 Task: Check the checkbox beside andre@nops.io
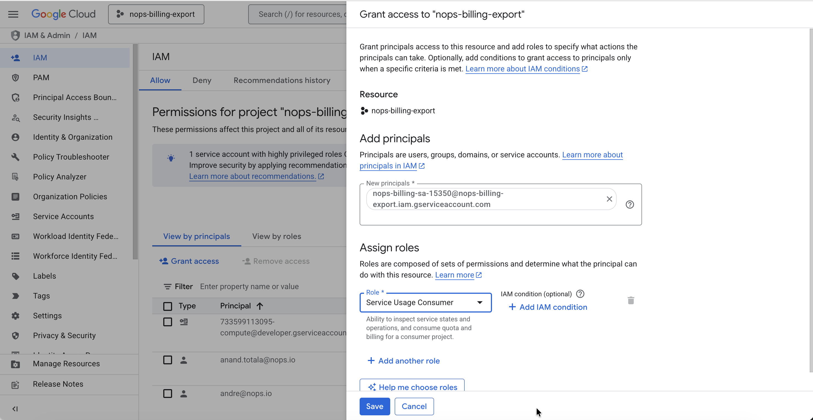coord(167,393)
